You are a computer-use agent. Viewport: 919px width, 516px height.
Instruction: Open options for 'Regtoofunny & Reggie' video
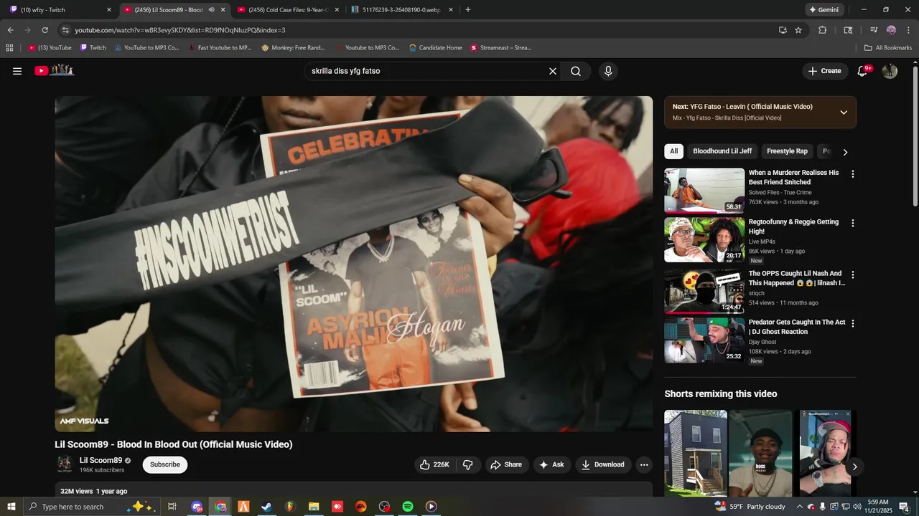[853, 224]
